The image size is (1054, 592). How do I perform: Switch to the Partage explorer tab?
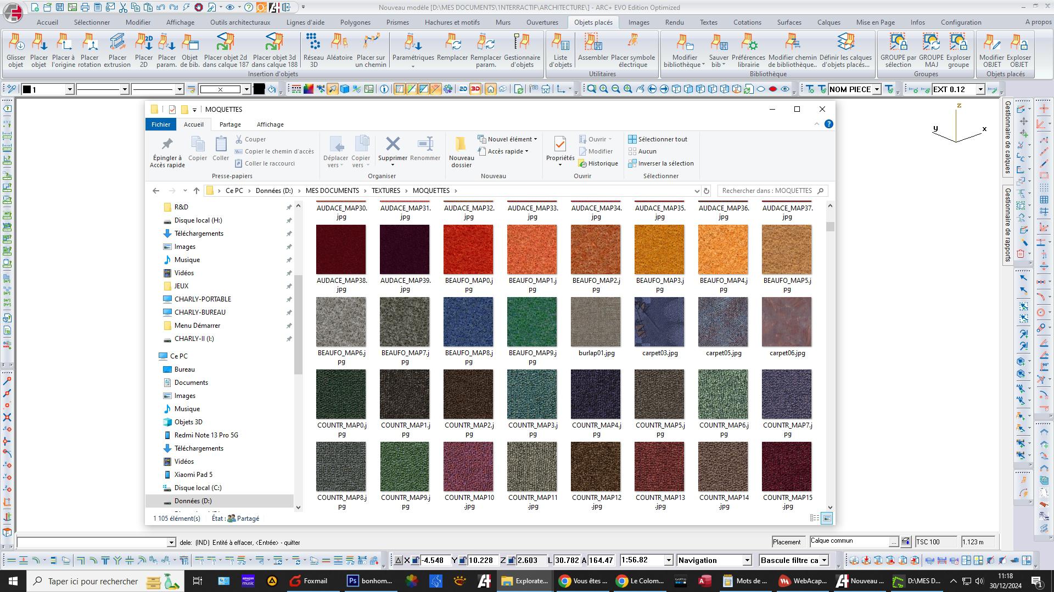point(230,124)
